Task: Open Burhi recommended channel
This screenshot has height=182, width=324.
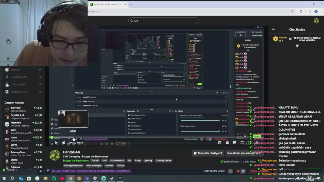Action: [x=23, y=146]
